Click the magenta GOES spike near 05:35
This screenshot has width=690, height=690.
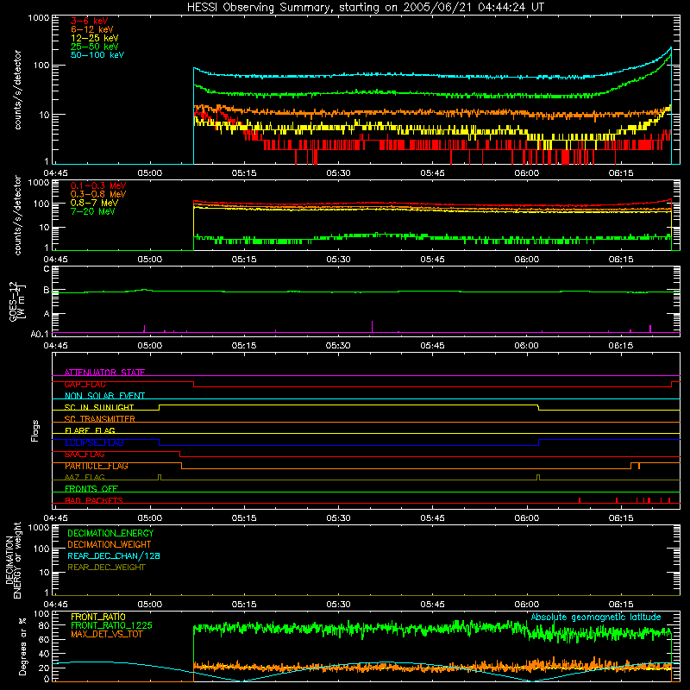click(x=373, y=327)
